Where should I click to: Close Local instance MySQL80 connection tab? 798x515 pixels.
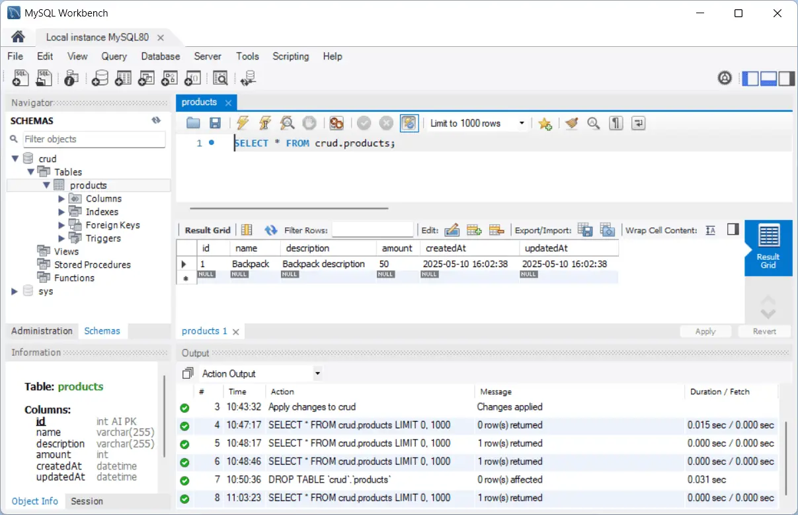161,38
